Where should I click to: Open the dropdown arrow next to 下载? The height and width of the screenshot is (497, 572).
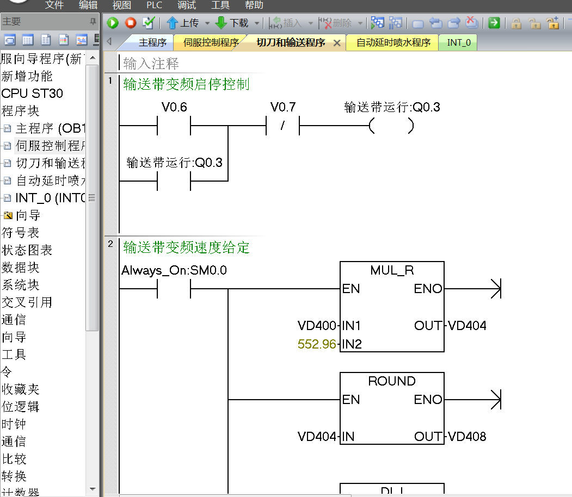pos(257,23)
